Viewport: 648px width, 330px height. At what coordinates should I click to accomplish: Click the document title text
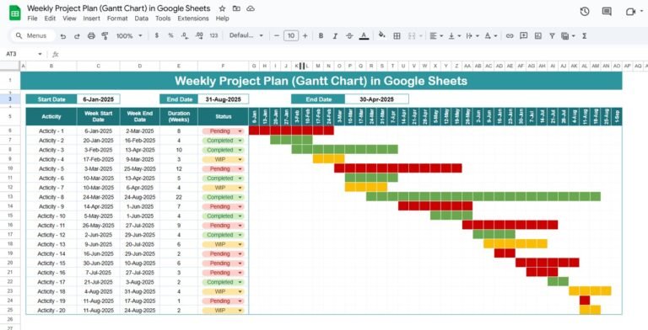[119, 8]
